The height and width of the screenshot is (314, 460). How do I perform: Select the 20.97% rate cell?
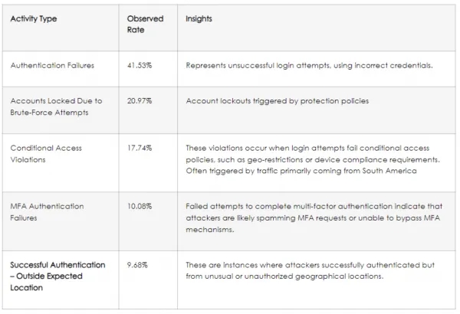point(141,101)
